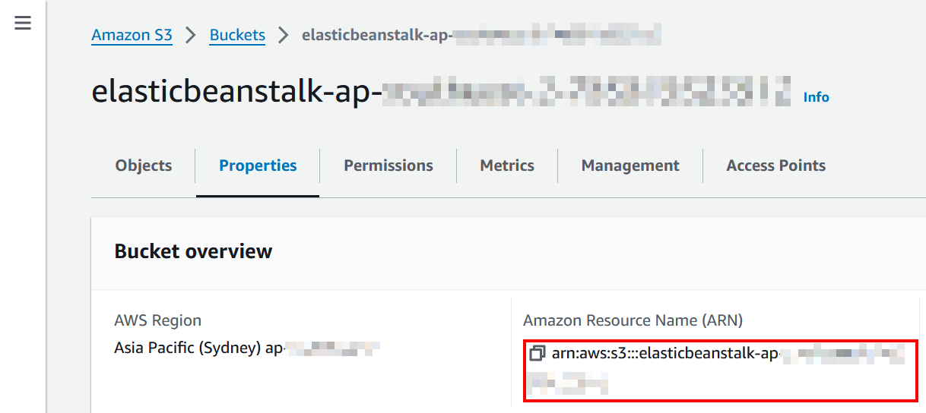Navigate to the Buckets breadcrumb link
This screenshot has height=413, width=926.
237,35
